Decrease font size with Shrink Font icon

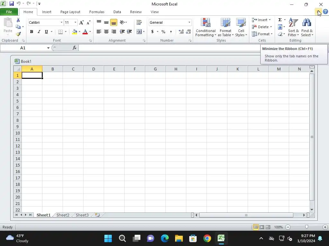click(x=89, y=22)
